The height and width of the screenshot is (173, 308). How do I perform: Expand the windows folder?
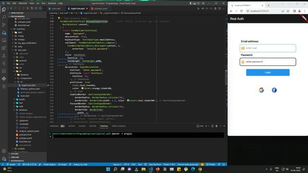23,110
